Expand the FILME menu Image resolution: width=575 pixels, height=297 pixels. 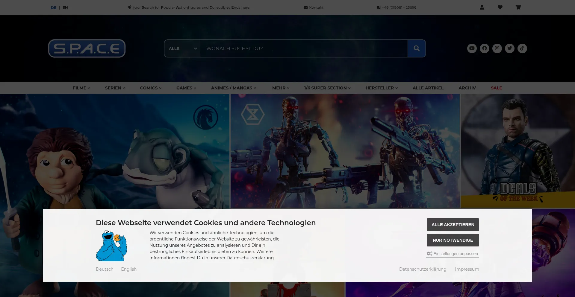point(81,88)
